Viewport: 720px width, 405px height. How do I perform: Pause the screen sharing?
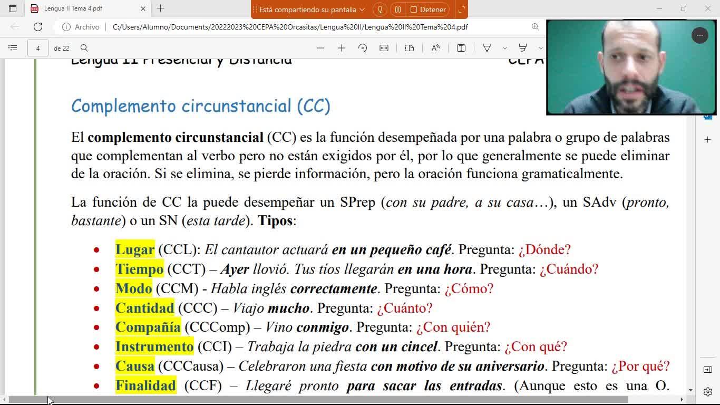(x=398, y=9)
